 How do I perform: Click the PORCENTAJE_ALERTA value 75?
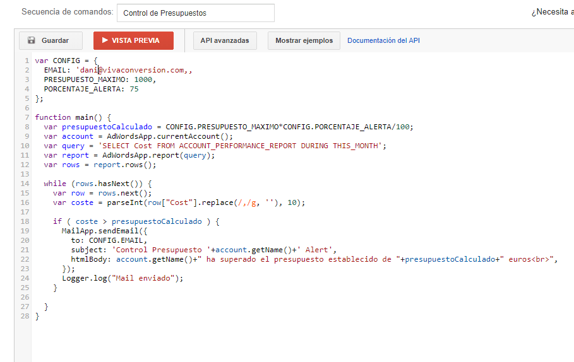[134, 89]
